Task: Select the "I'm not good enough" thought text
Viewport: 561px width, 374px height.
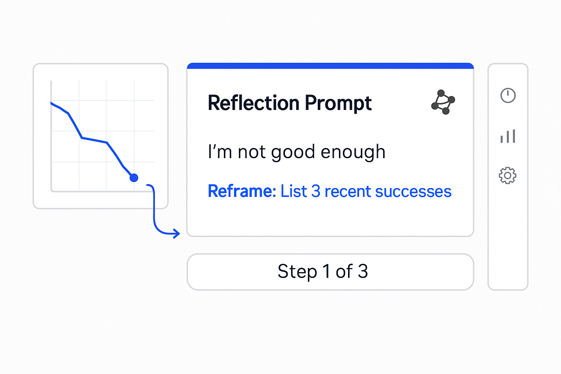Action: 297,152
